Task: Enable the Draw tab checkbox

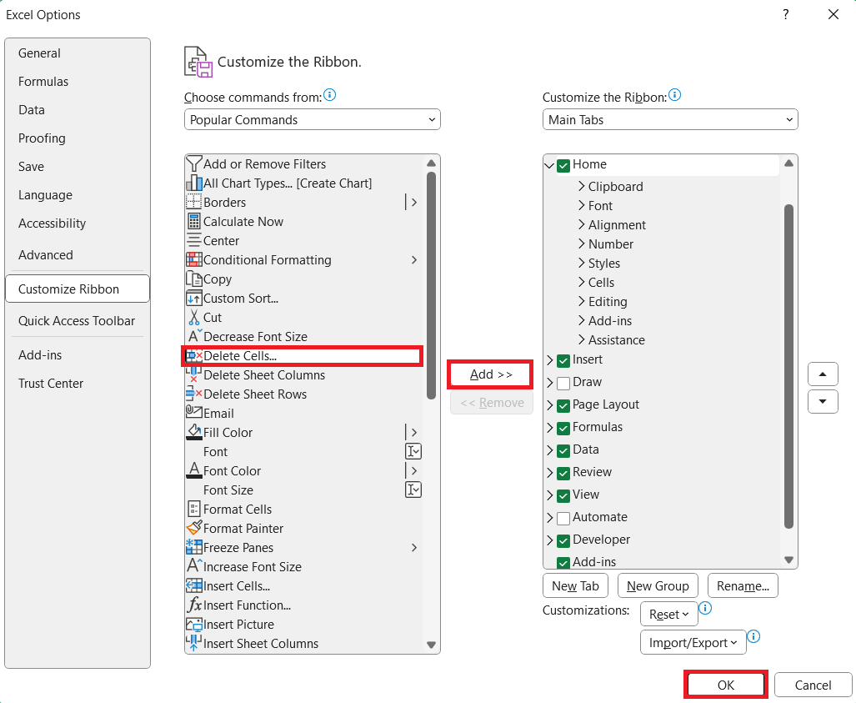Action: 563,383
